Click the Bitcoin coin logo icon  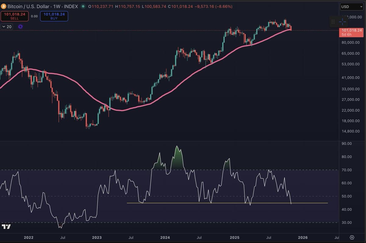click(3, 6)
